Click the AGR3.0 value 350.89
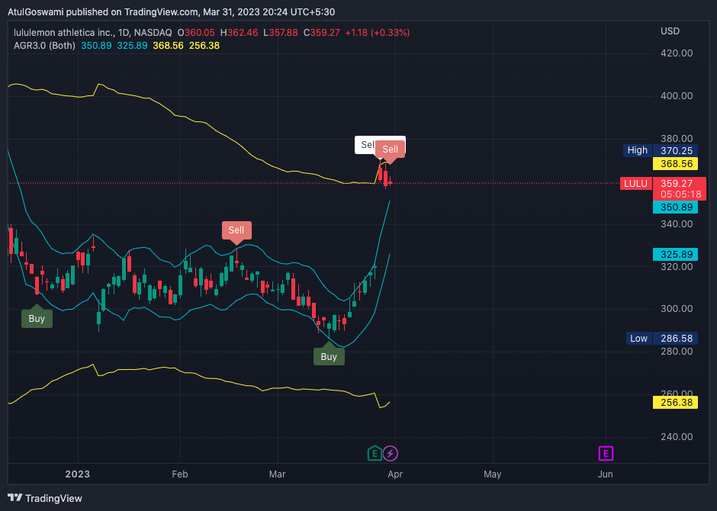717x511 pixels. (96, 46)
